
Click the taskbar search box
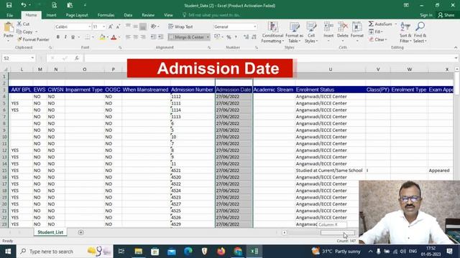point(65,252)
